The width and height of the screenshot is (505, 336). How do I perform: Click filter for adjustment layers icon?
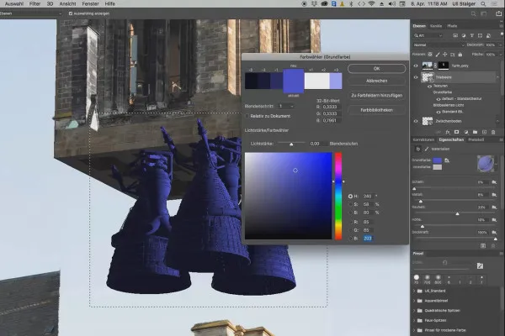(x=464, y=35)
